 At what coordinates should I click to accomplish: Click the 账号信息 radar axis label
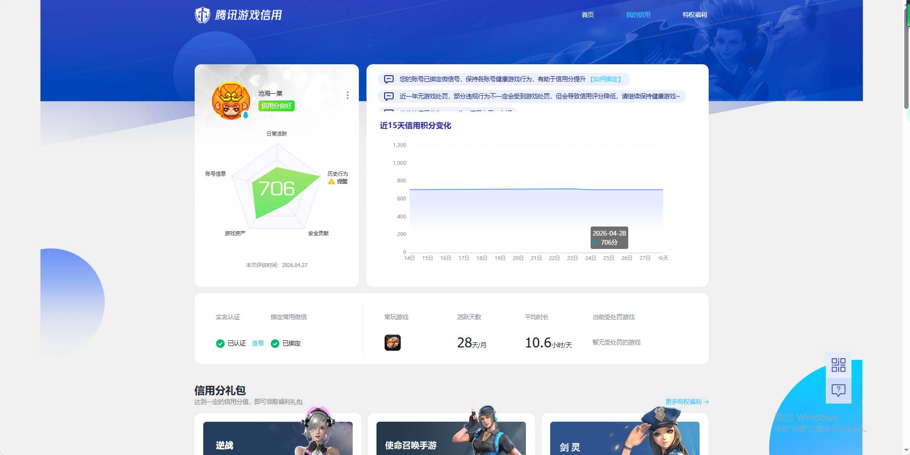click(215, 174)
